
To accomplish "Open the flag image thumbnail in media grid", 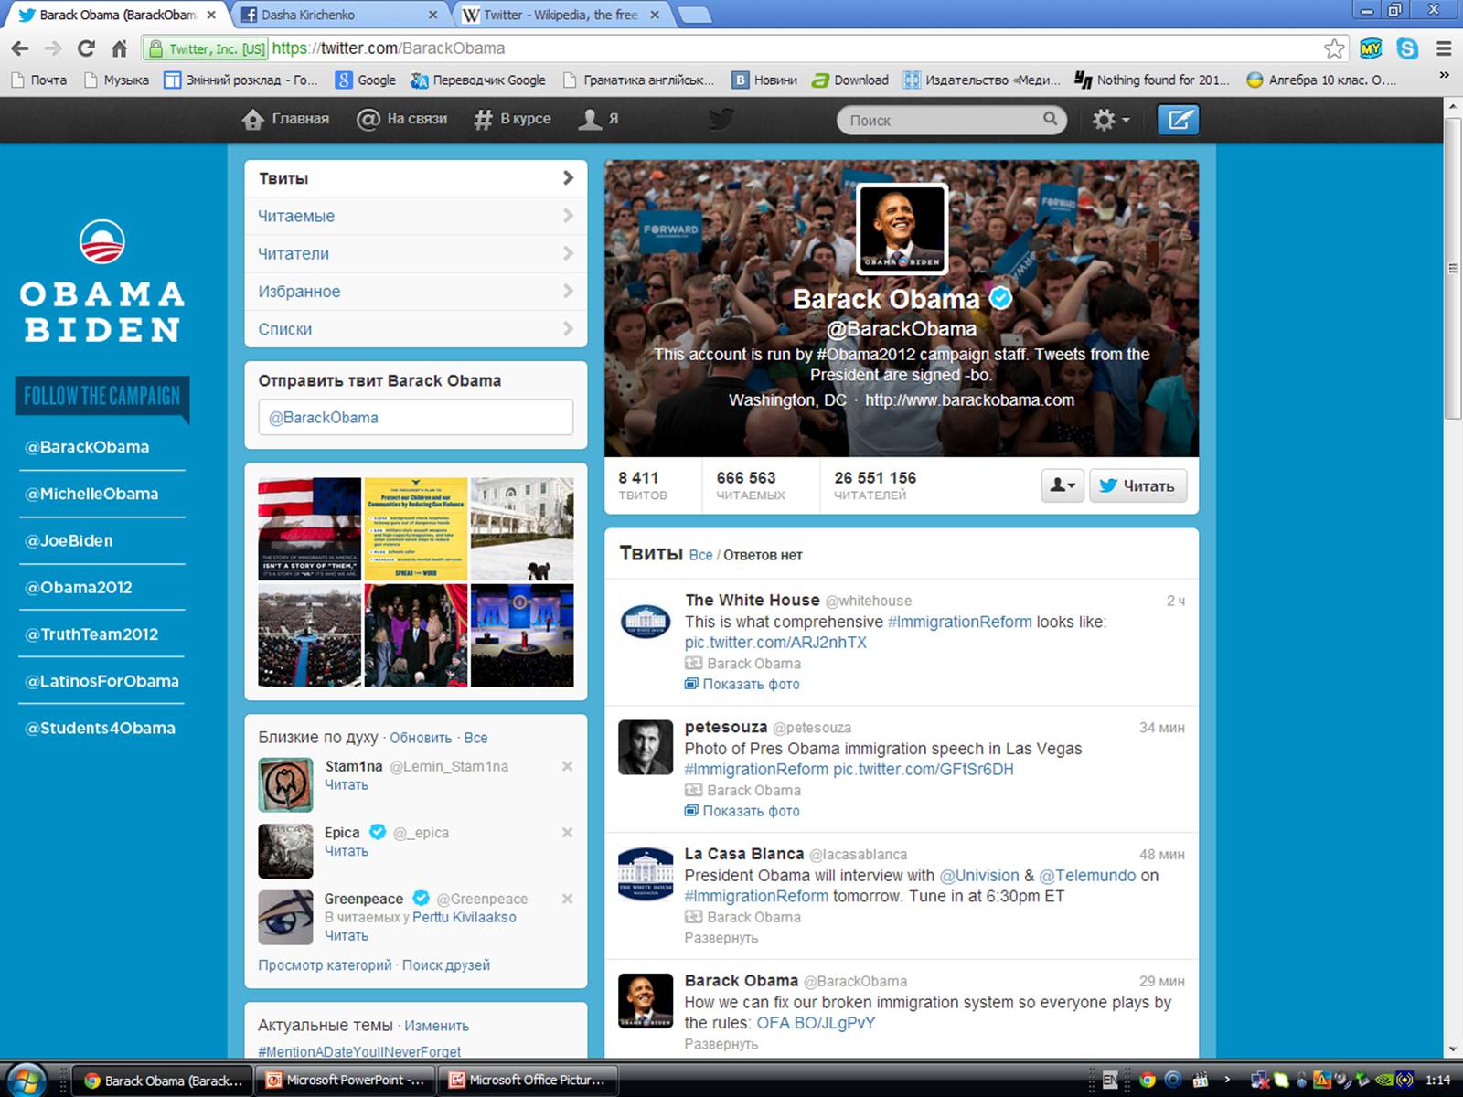I will pos(309,529).
